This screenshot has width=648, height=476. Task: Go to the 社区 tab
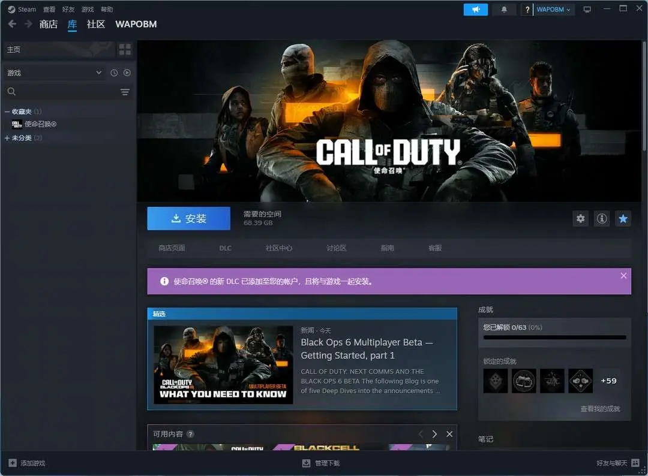(x=96, y=24)
